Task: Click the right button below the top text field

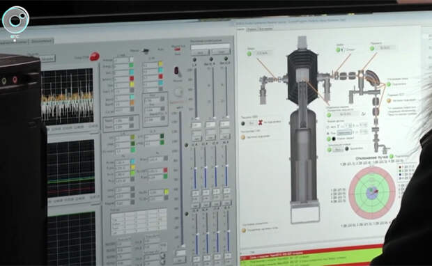Action: (221, 52)
